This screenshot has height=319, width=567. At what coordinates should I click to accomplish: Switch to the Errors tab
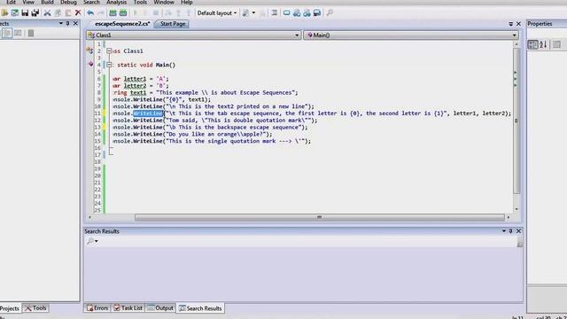pos(97,308)
